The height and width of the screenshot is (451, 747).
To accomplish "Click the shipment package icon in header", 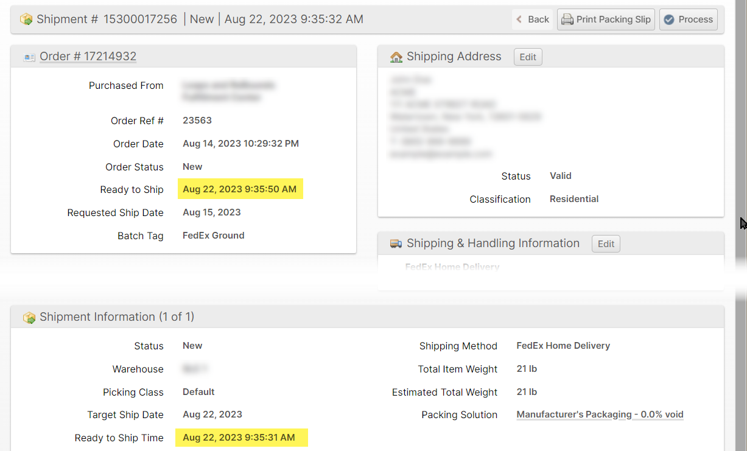I will point(26,19).
